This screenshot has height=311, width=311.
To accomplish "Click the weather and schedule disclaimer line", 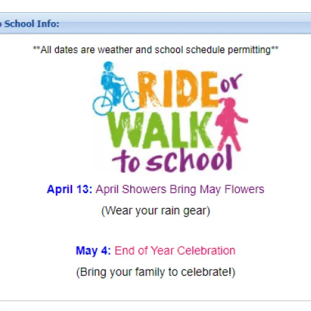I will [155, 50].
